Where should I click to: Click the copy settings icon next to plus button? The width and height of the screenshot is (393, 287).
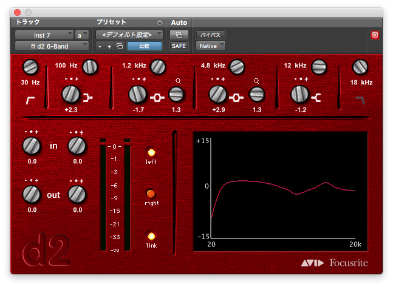click(120, 46)
